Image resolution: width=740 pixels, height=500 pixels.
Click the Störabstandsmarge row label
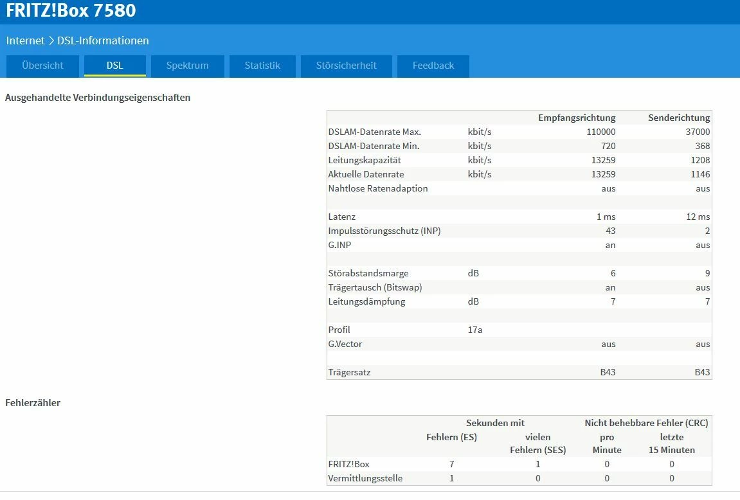coord(368,273)
